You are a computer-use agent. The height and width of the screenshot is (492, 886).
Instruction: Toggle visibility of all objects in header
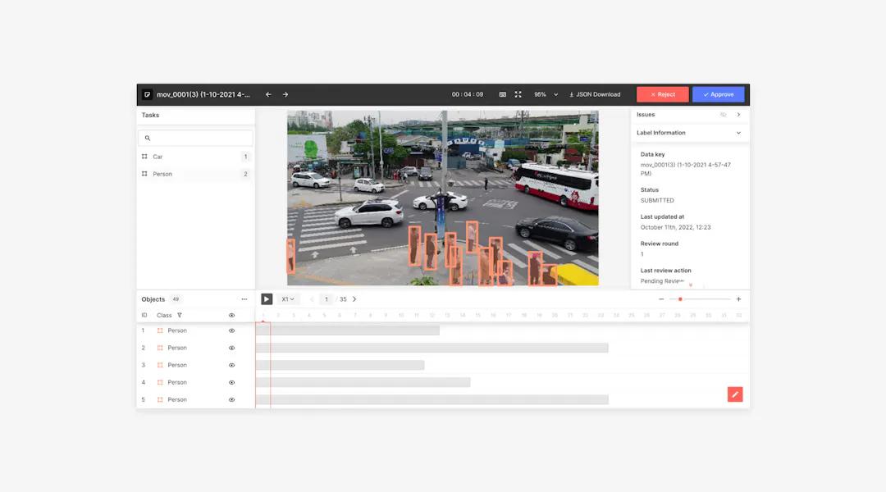point(231,315)
